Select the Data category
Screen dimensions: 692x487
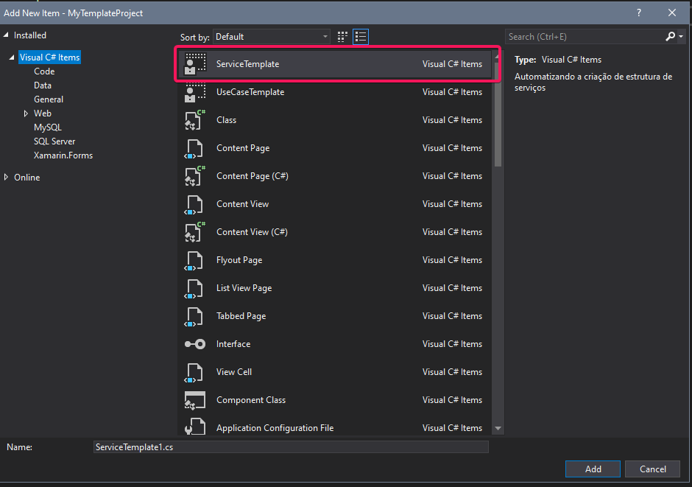tap(43, 85)
